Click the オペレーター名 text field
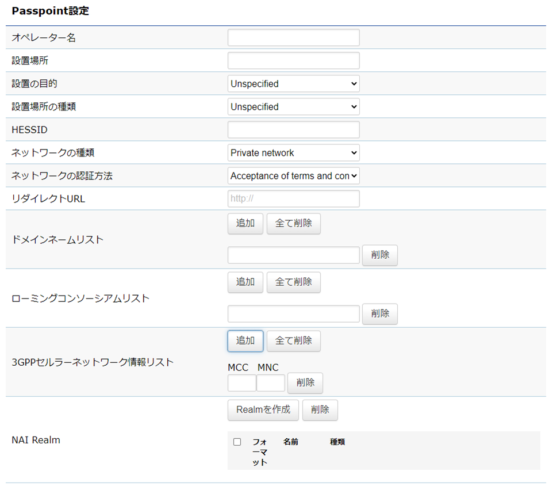 tap(293, 38)
